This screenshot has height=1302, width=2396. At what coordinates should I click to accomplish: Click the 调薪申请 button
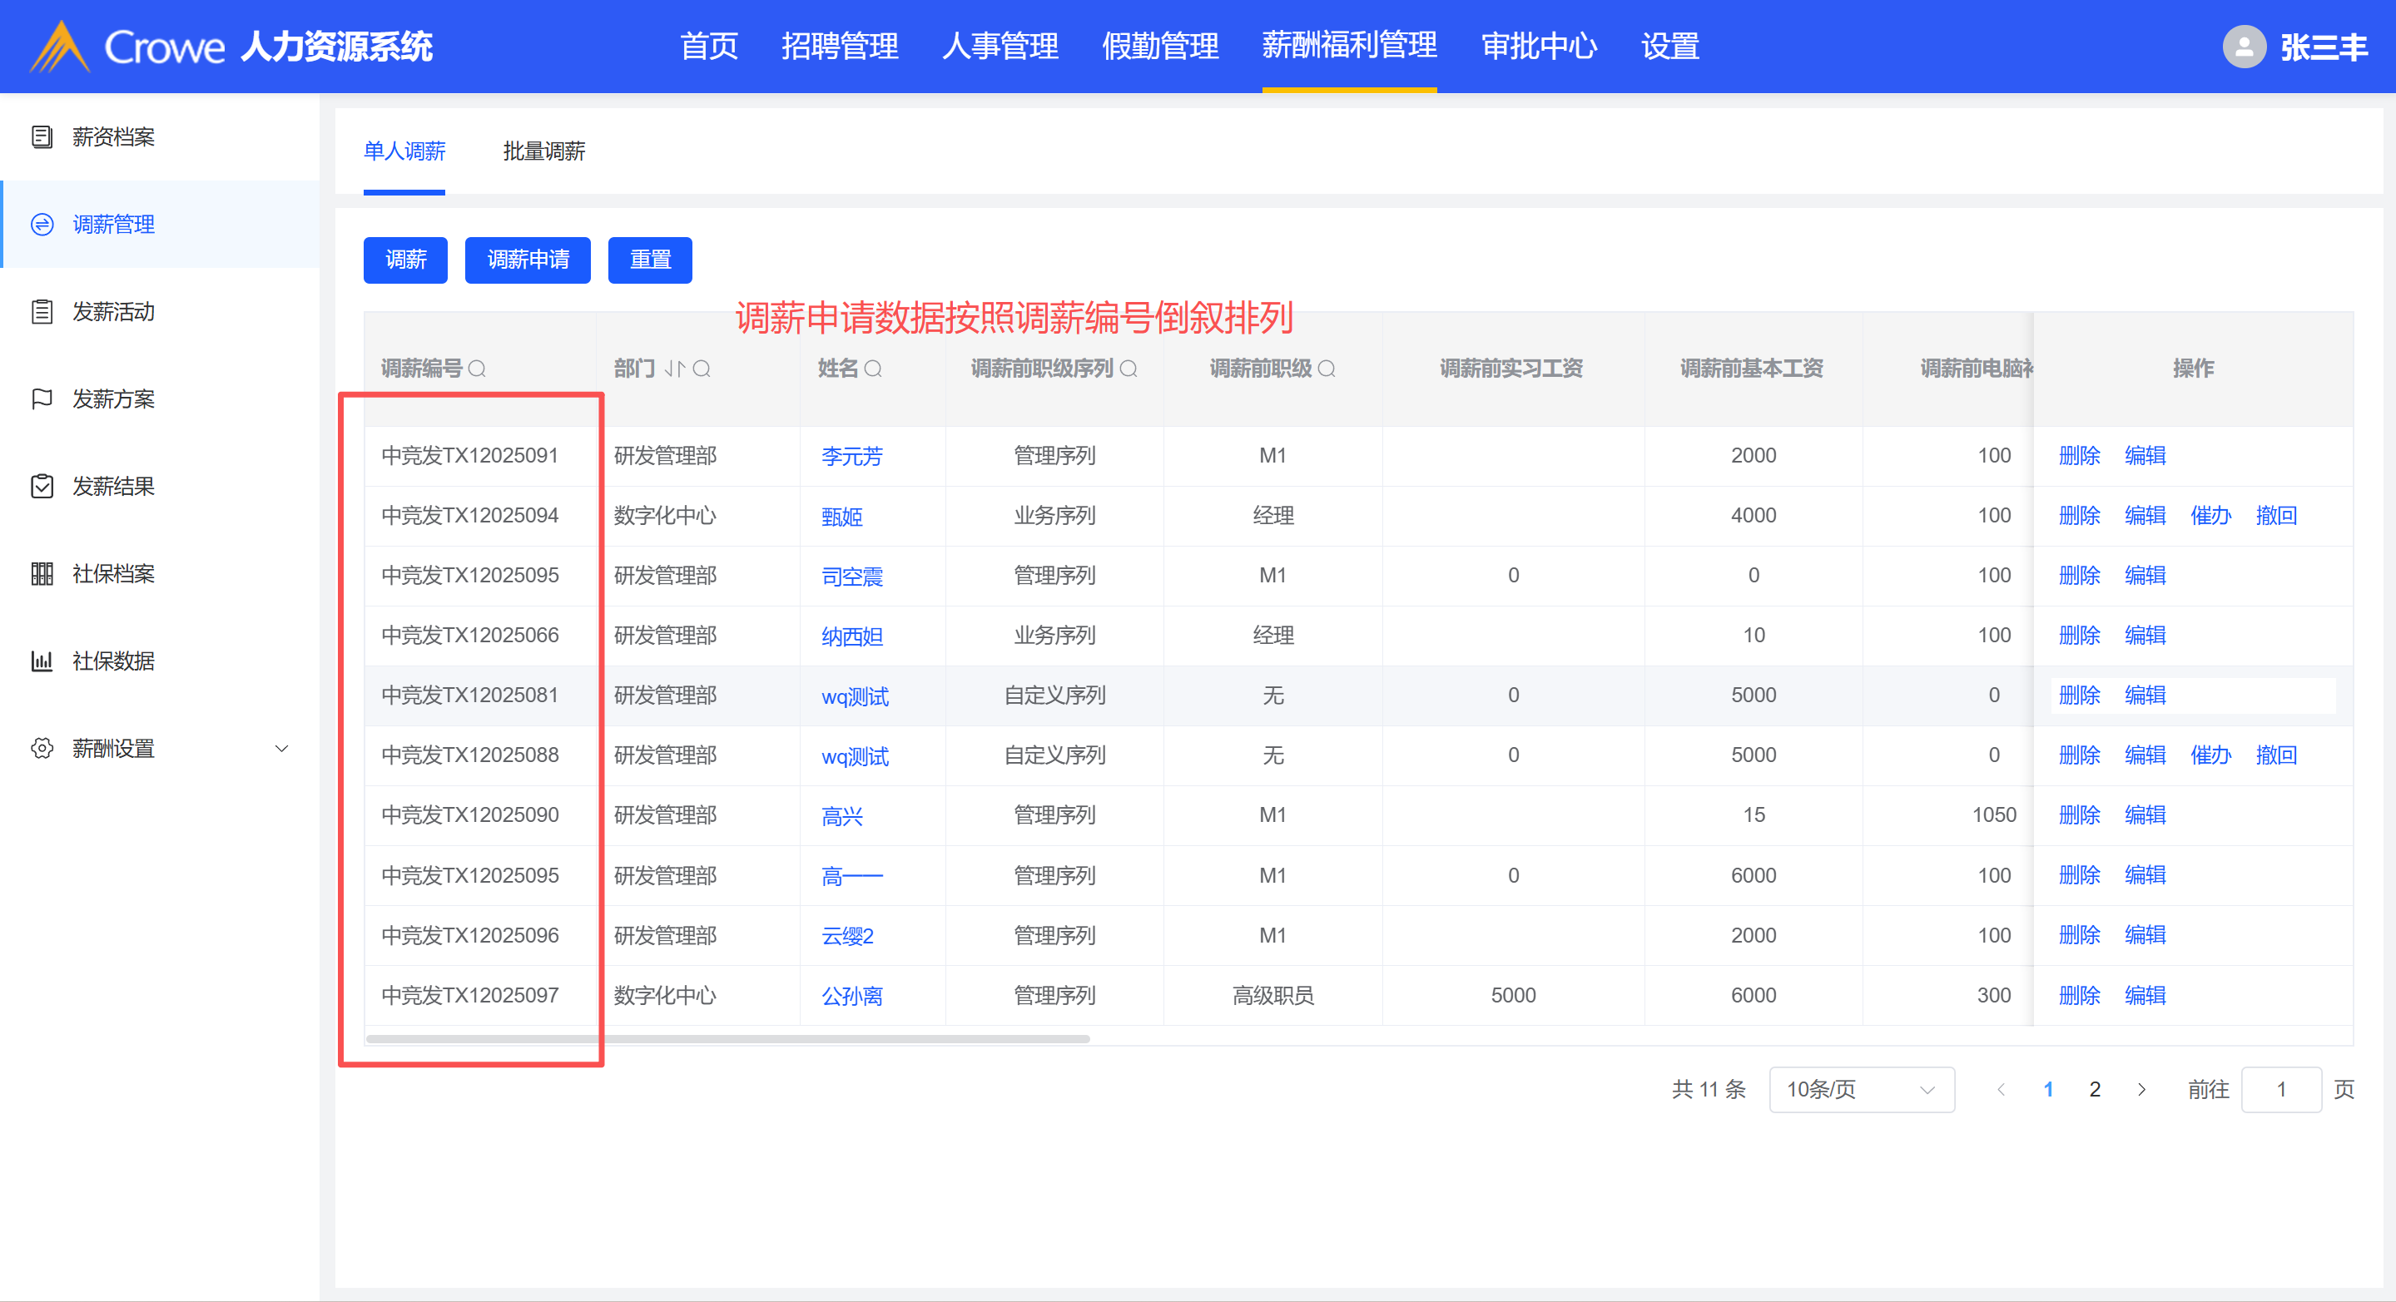coord(528,260)
